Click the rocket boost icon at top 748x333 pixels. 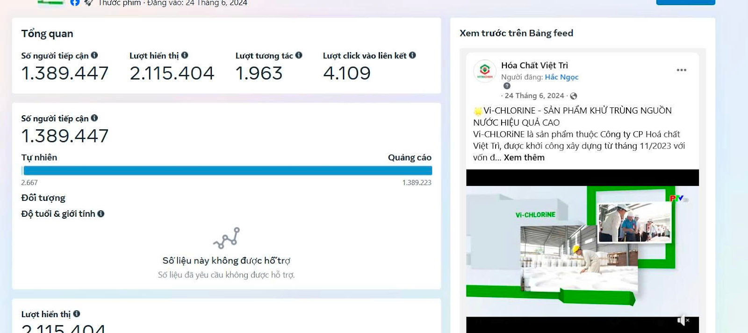tap(88, 3)
